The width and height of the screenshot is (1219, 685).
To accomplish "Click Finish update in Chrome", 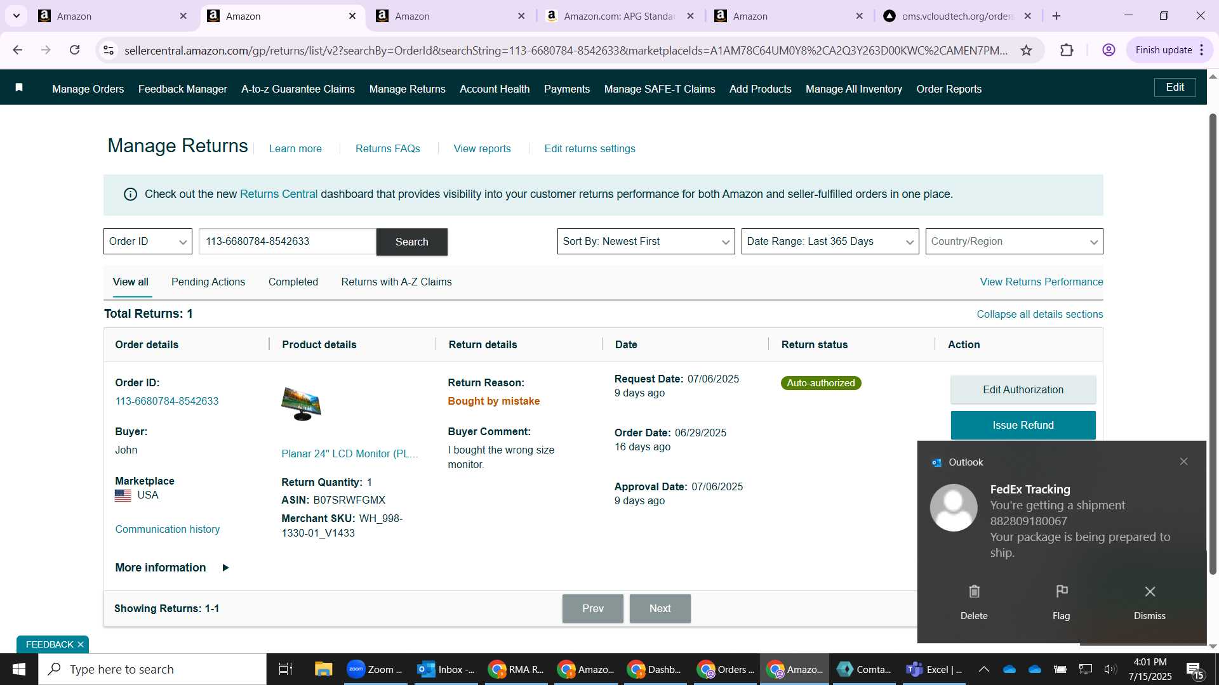I will click(x=1163, y=50).
